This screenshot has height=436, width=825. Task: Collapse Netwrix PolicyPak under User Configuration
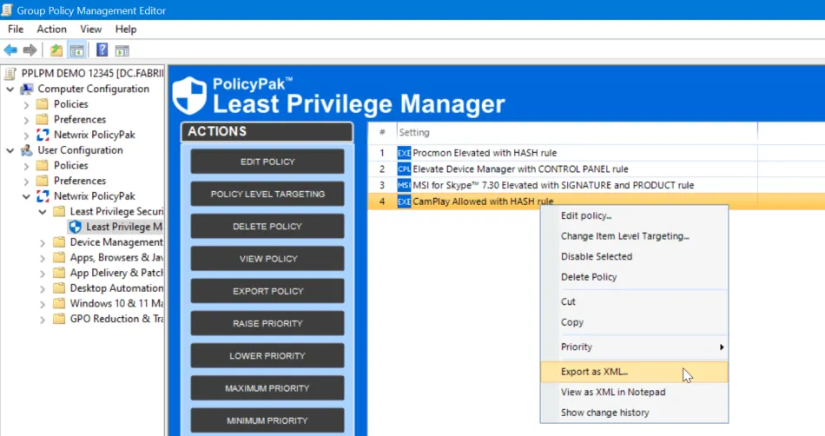(27, 196)
